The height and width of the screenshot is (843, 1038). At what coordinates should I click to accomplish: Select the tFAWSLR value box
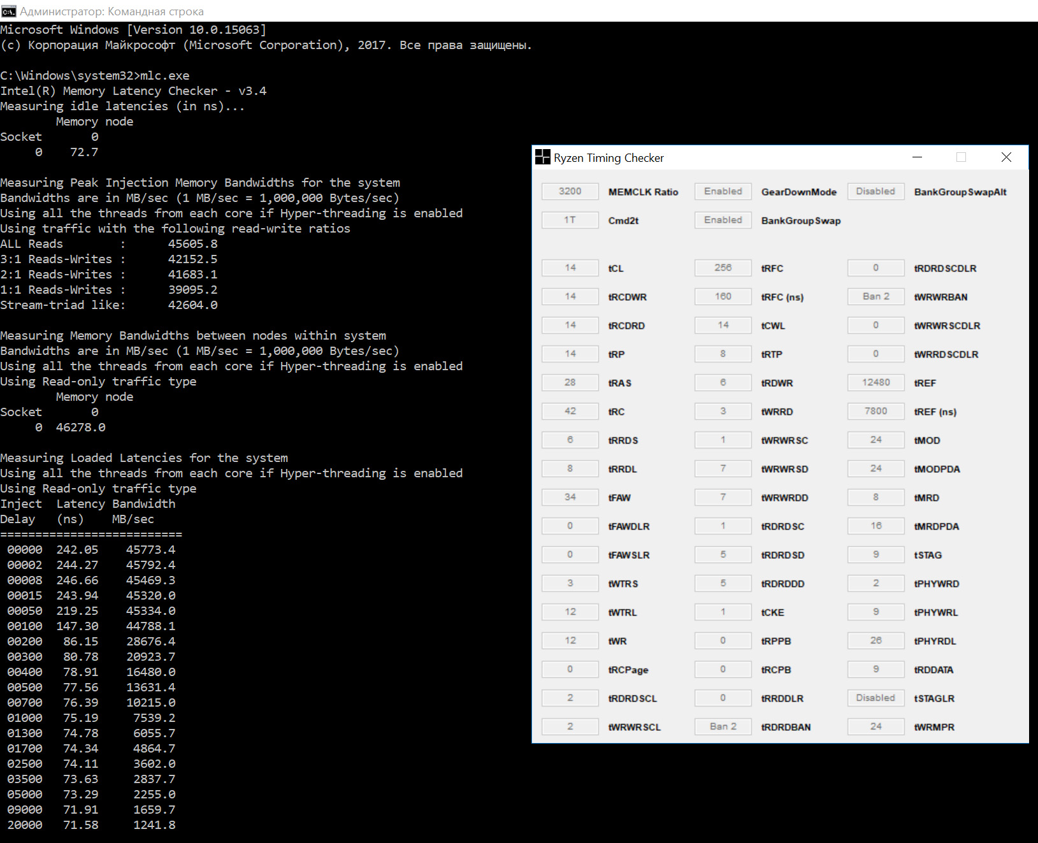[570, 554]
